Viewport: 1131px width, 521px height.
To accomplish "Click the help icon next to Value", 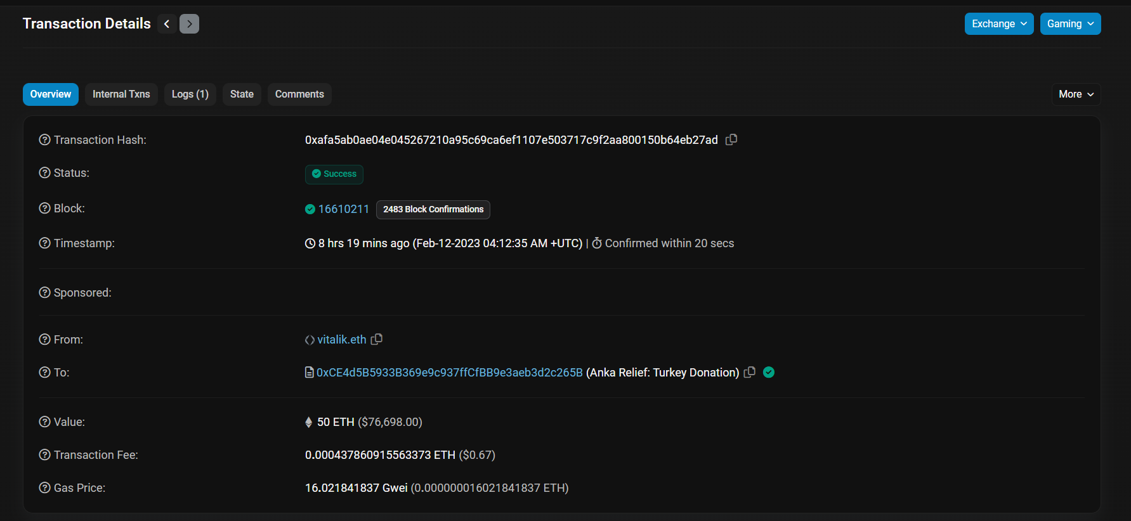I will tap(44, 421).
